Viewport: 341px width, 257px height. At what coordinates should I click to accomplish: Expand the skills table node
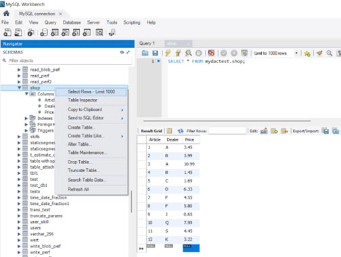pos(19,136)
